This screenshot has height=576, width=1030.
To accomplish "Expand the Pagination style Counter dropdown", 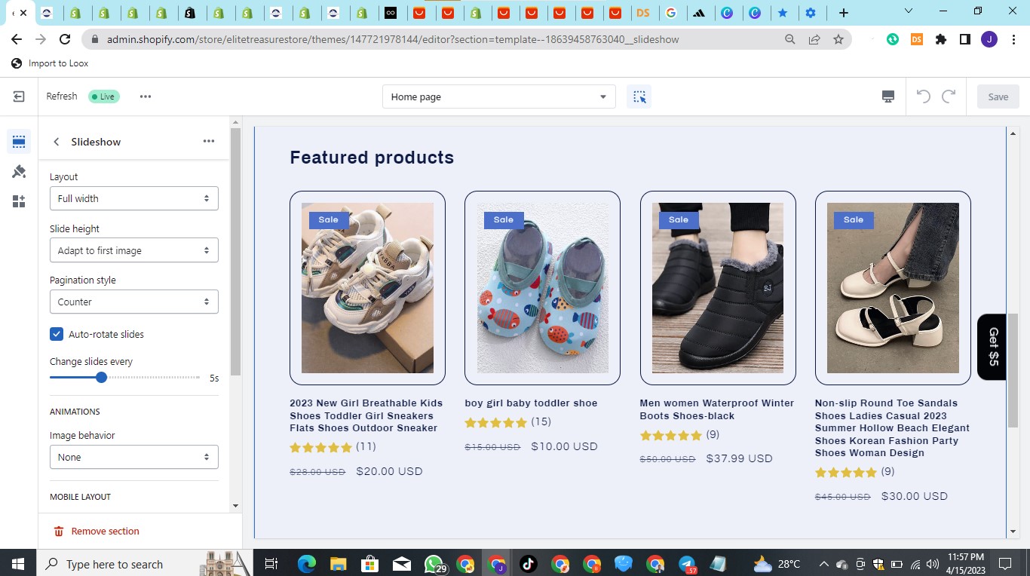I will point(134,302).
